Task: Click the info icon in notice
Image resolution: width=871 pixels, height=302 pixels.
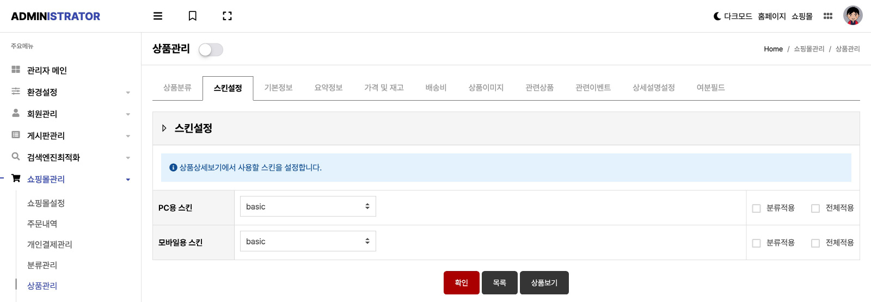Action: click(173, 168)
